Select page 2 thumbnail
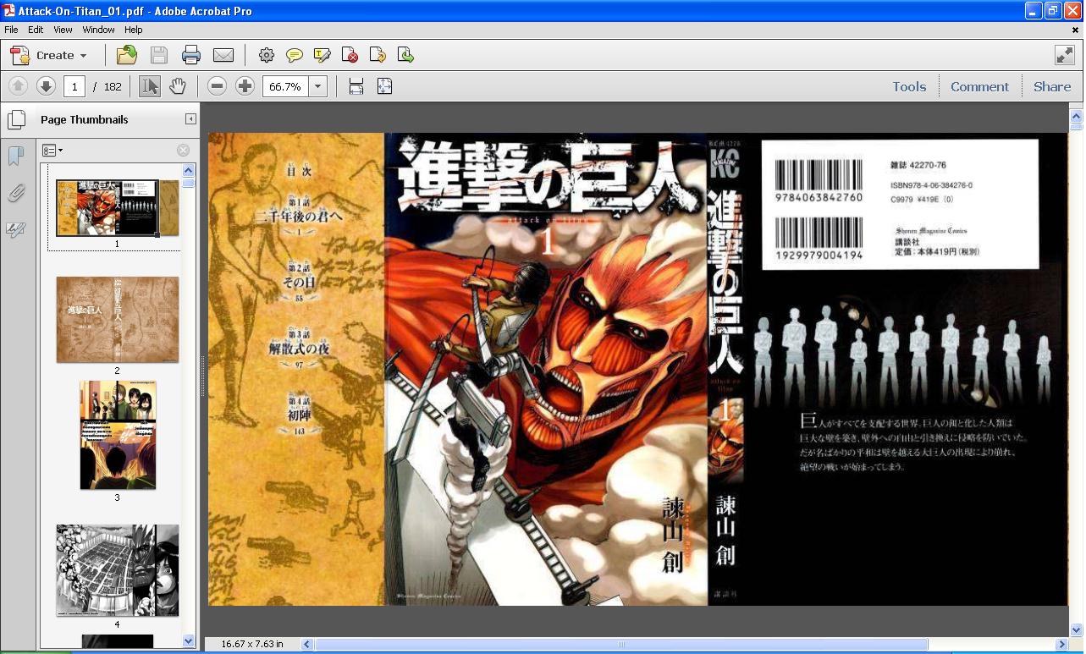1086x654 pixels. pos(118,320)
